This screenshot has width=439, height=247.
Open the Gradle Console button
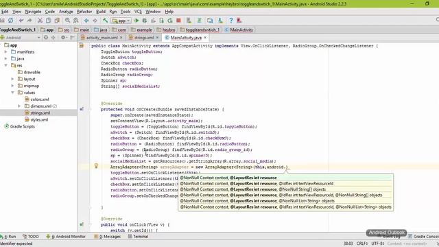(x=423, y=236)
